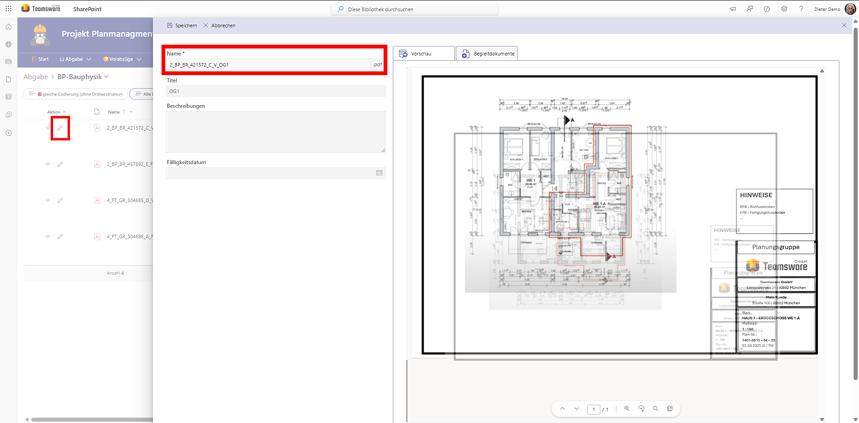The width and height of the screenshot is (859, 423).
Task: Open the settings gear in the header
Action: [784, 9]
